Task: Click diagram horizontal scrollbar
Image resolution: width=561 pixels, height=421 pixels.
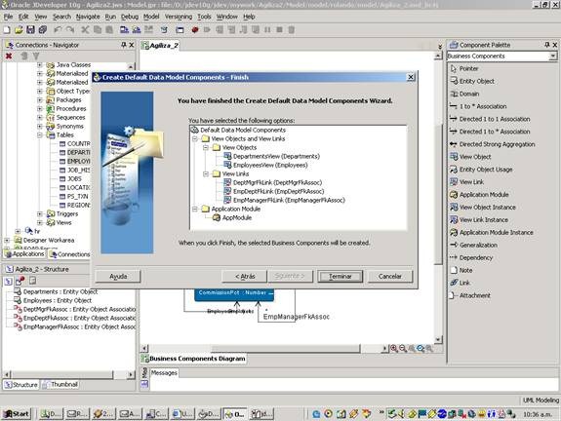Action: 286,349
